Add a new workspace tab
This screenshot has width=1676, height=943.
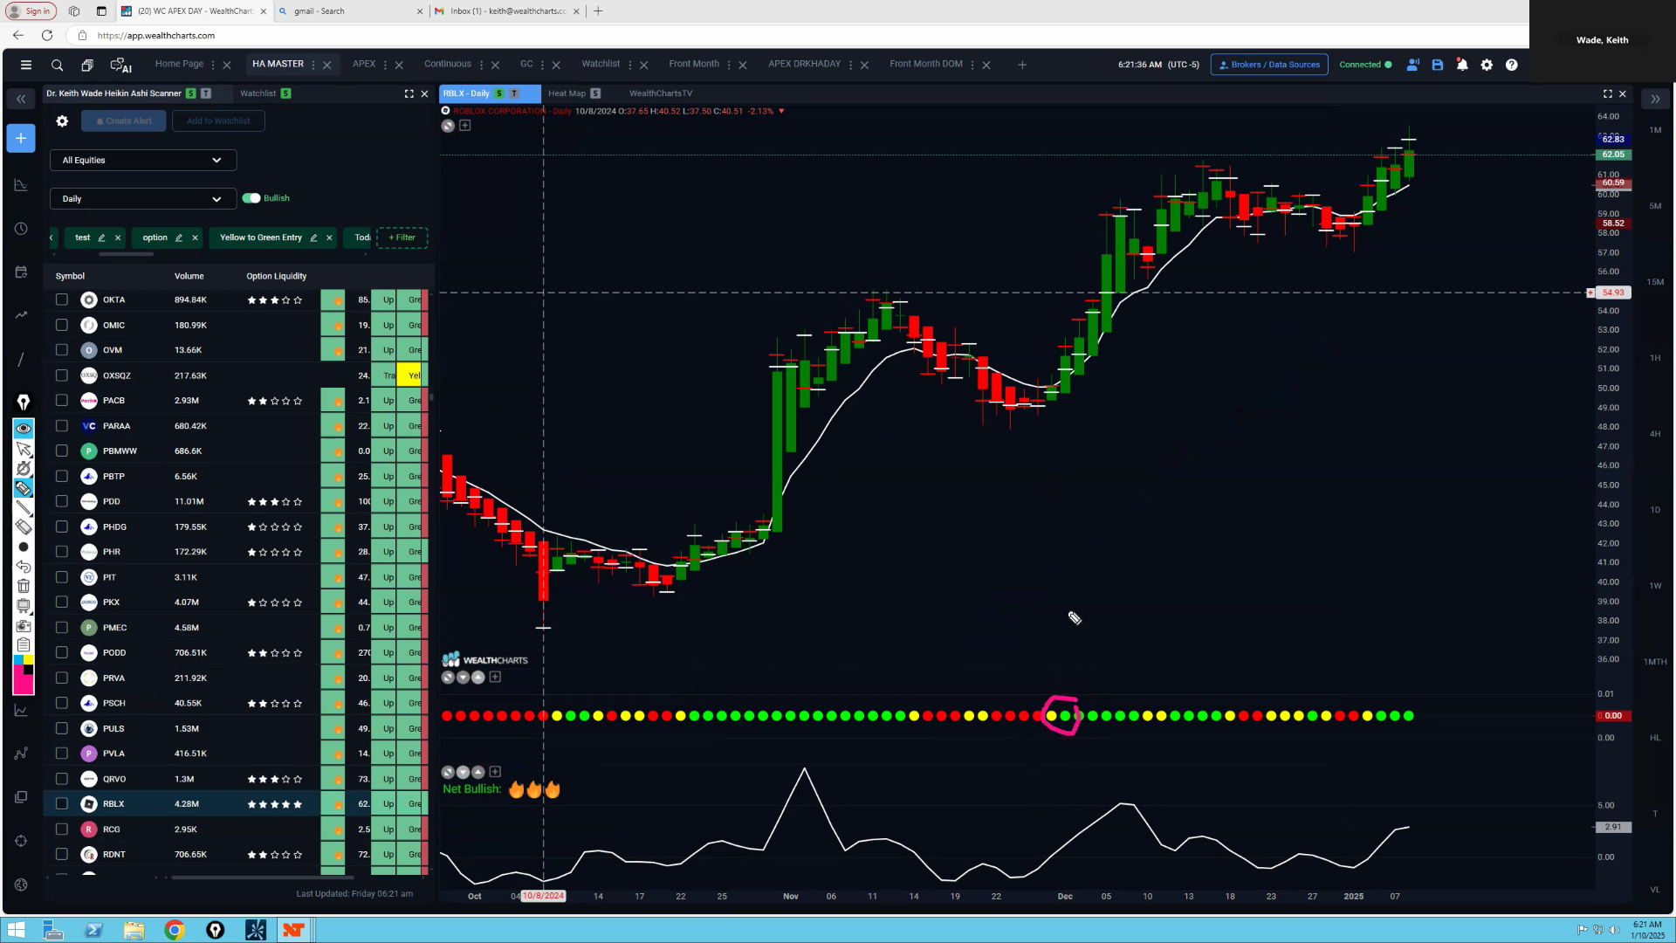(x=1022, y=65)
